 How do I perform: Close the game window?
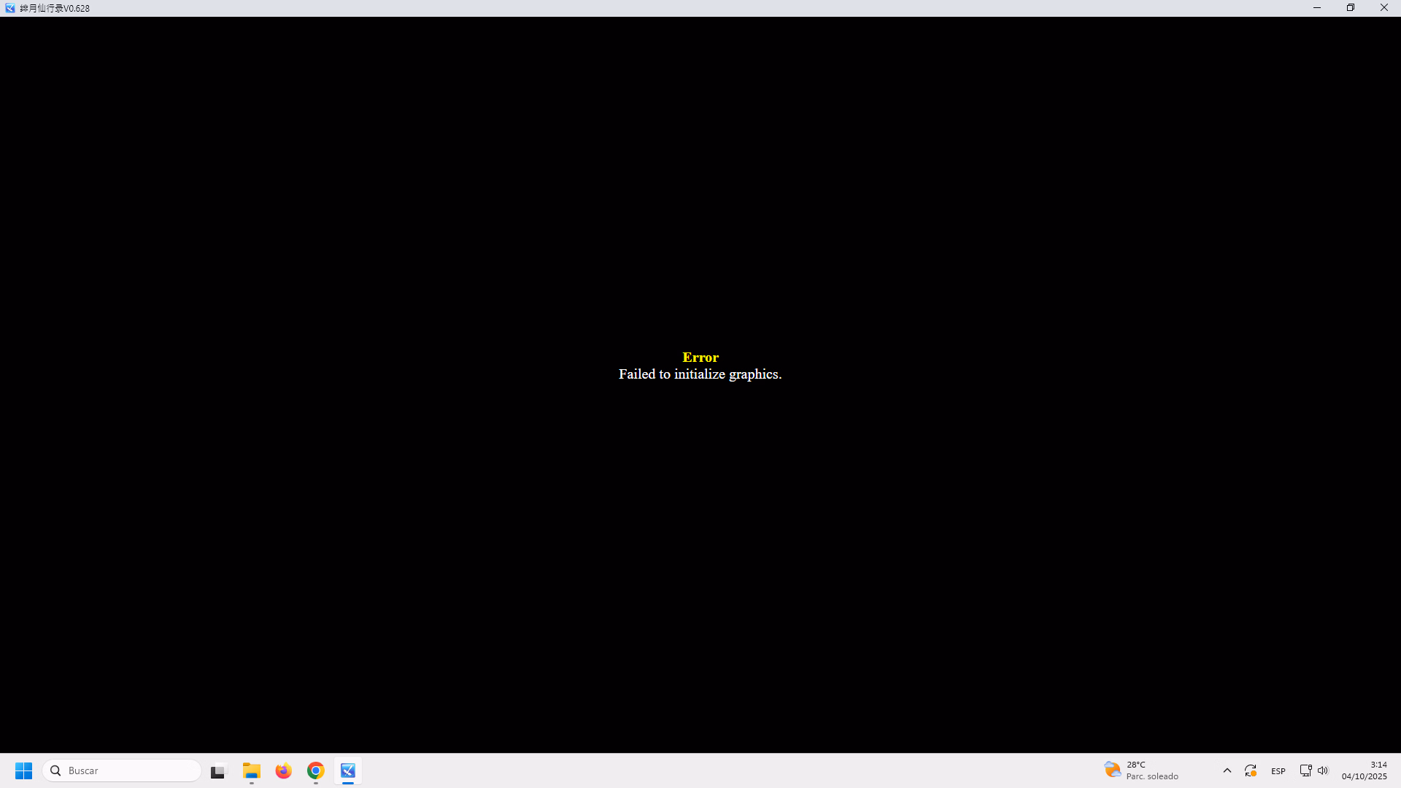point(1384,8)
